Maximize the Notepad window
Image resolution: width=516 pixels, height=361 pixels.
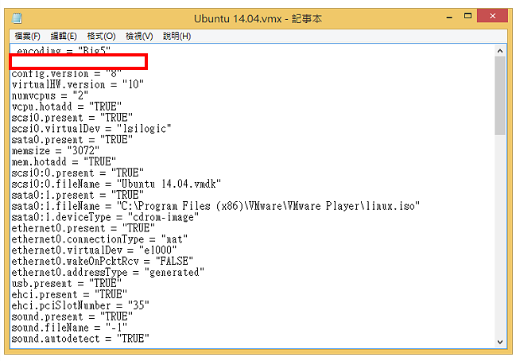[x=468, y=16]
